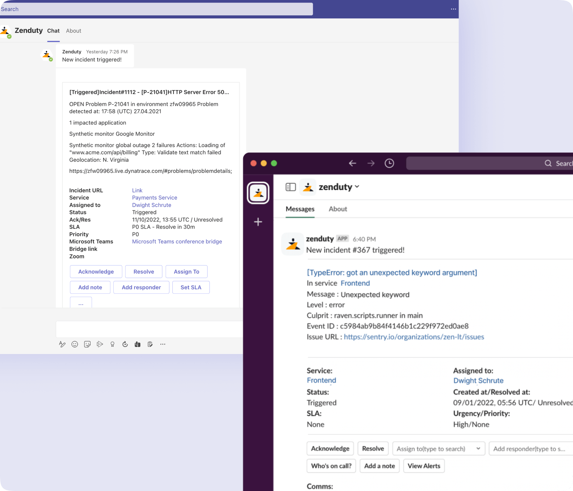This screenshot has width=573, height=491.
Task: Open the Assign to(type to search) dropdown
Action: [x=438, y=448]
